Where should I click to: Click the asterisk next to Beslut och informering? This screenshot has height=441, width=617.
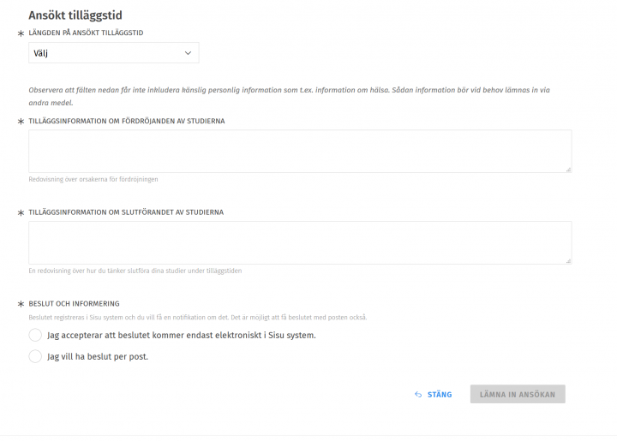click(x=21, y=305)
